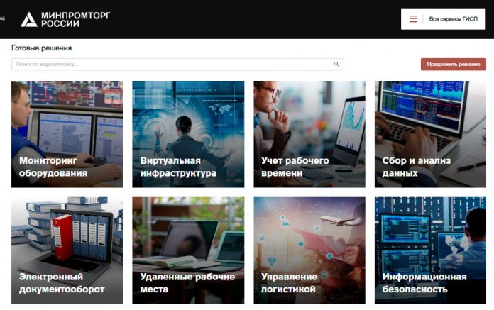Click the Мониторинг оборудования caption text
Viewport: 494px width, 310px height.
53,167
